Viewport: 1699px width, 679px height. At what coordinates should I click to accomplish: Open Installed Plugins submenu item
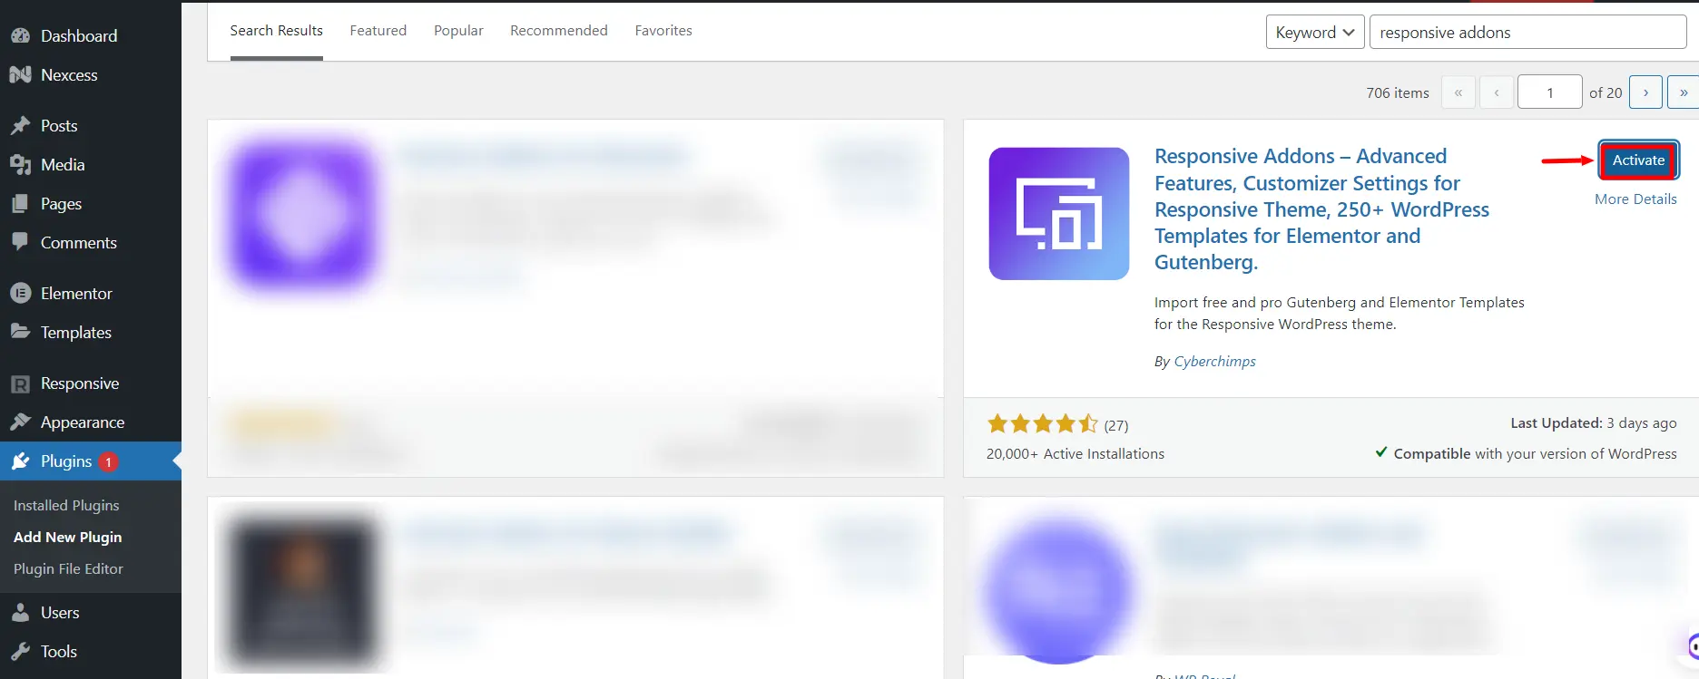point(66,506)
